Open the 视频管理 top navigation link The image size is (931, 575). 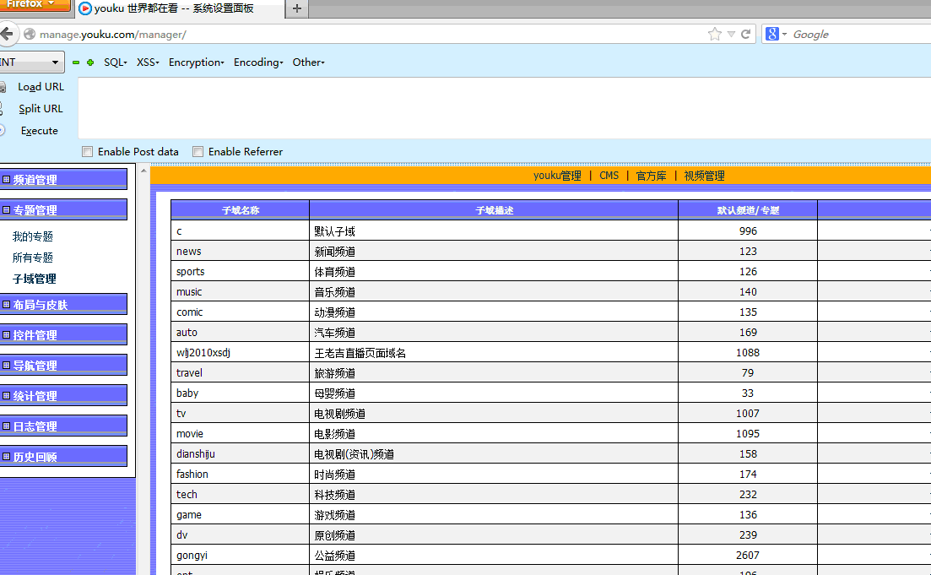tap(704, 176)
